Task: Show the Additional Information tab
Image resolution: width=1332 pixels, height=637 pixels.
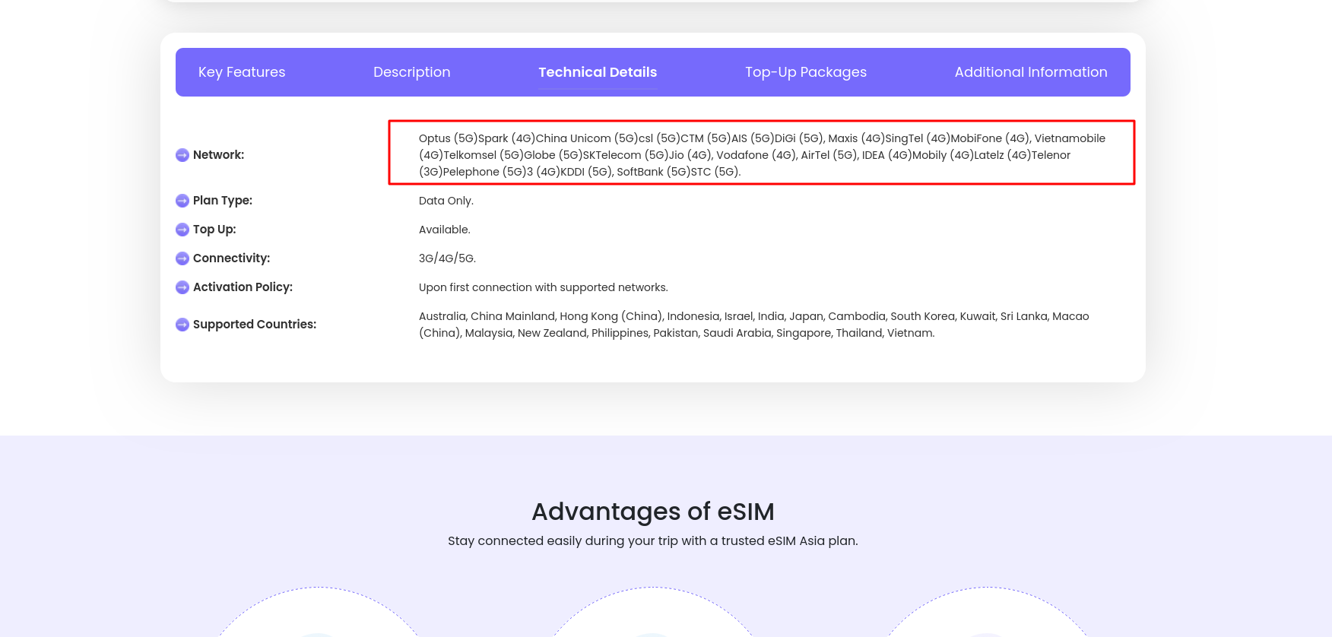Action: coord(1031,72)
